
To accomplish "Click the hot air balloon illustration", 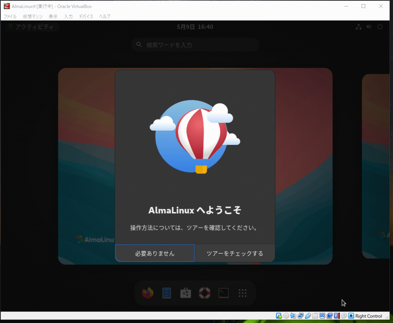I will tap(195, 137).
